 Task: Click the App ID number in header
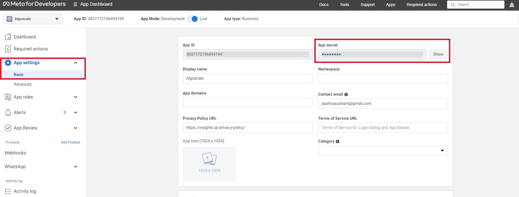click(x=106, y=19)
